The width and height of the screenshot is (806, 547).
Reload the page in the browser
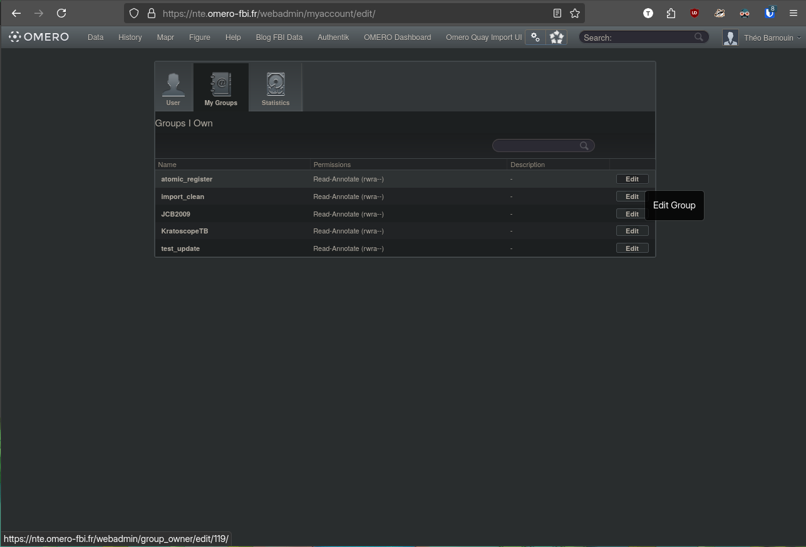tap(61, 13)
